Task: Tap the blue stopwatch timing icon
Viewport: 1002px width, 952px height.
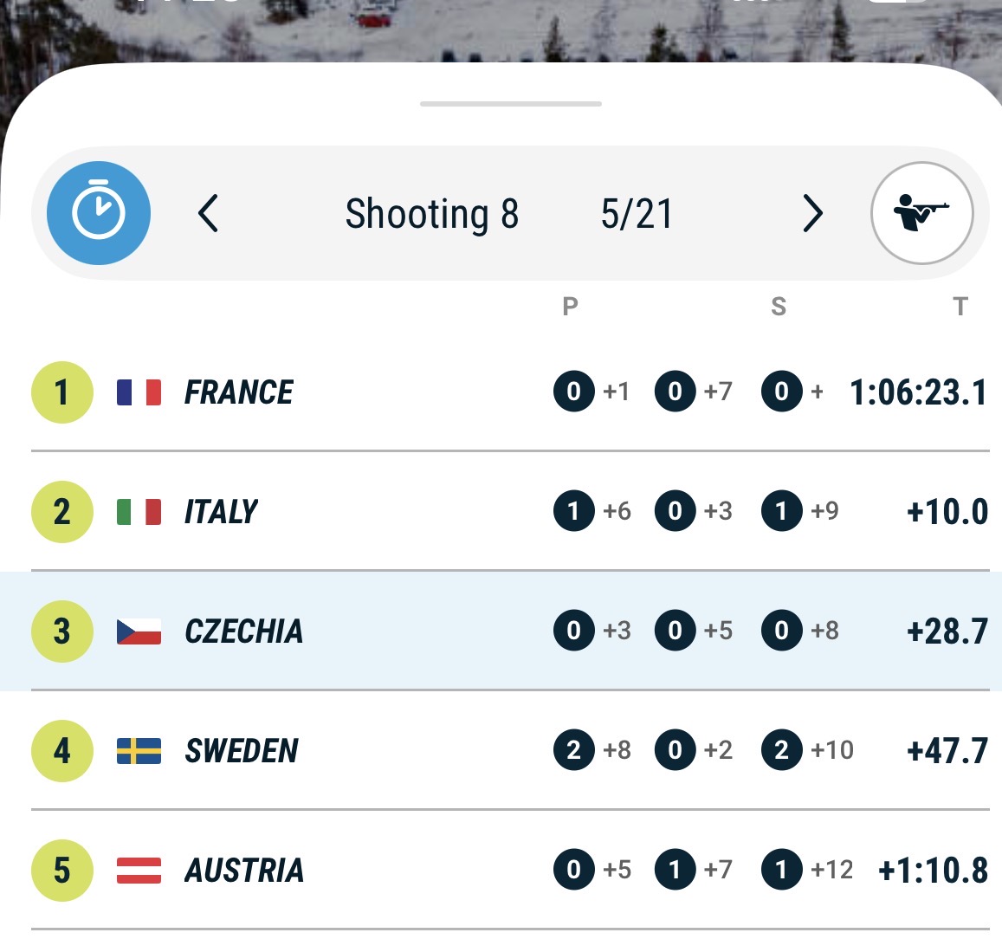Action: 99,213
